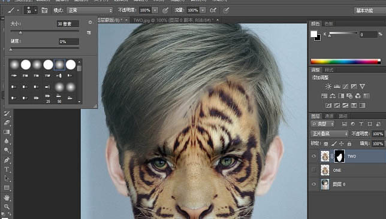Select the Blur tool
386x219 pixels.
[7, 141]
